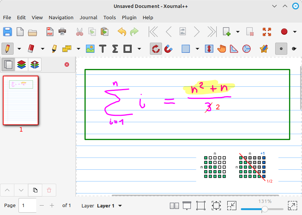
Task: Select the yellow Highlighter tool
Action: pyautogui.click(x=54, y=49)
